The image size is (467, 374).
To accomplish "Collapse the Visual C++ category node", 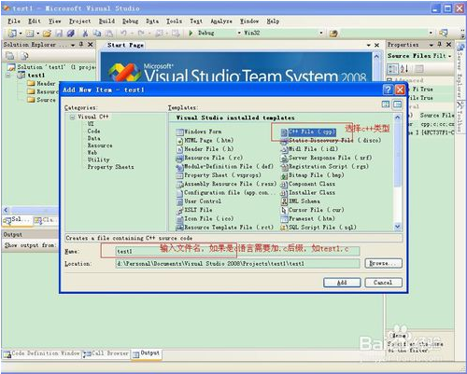I will point(73,117).
